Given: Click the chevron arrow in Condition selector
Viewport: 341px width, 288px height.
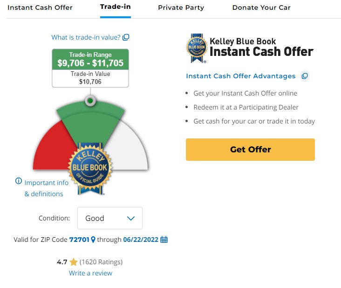Looking at the screenshot, I should pos(131,218).
